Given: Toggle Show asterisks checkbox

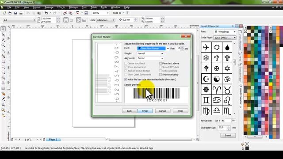Looking at the screenshot, I should (x=160, y=71).
